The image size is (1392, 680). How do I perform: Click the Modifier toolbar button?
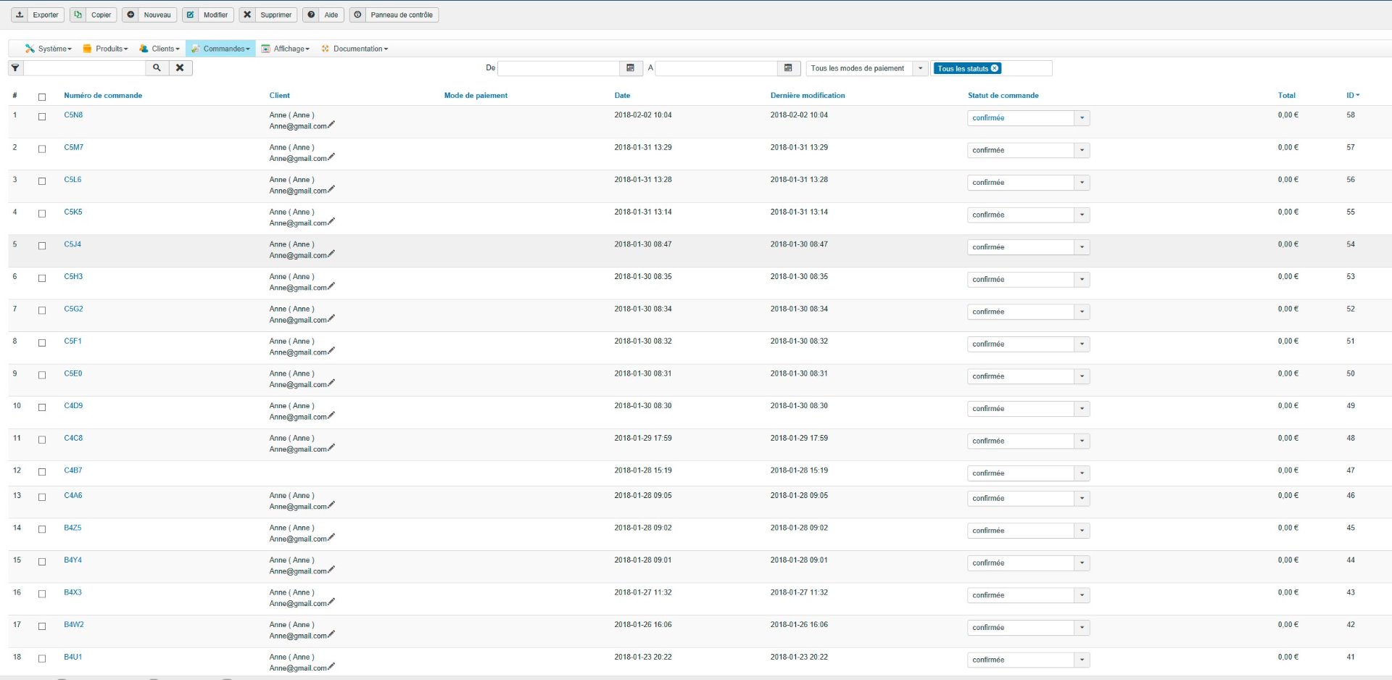coord(208,14)
